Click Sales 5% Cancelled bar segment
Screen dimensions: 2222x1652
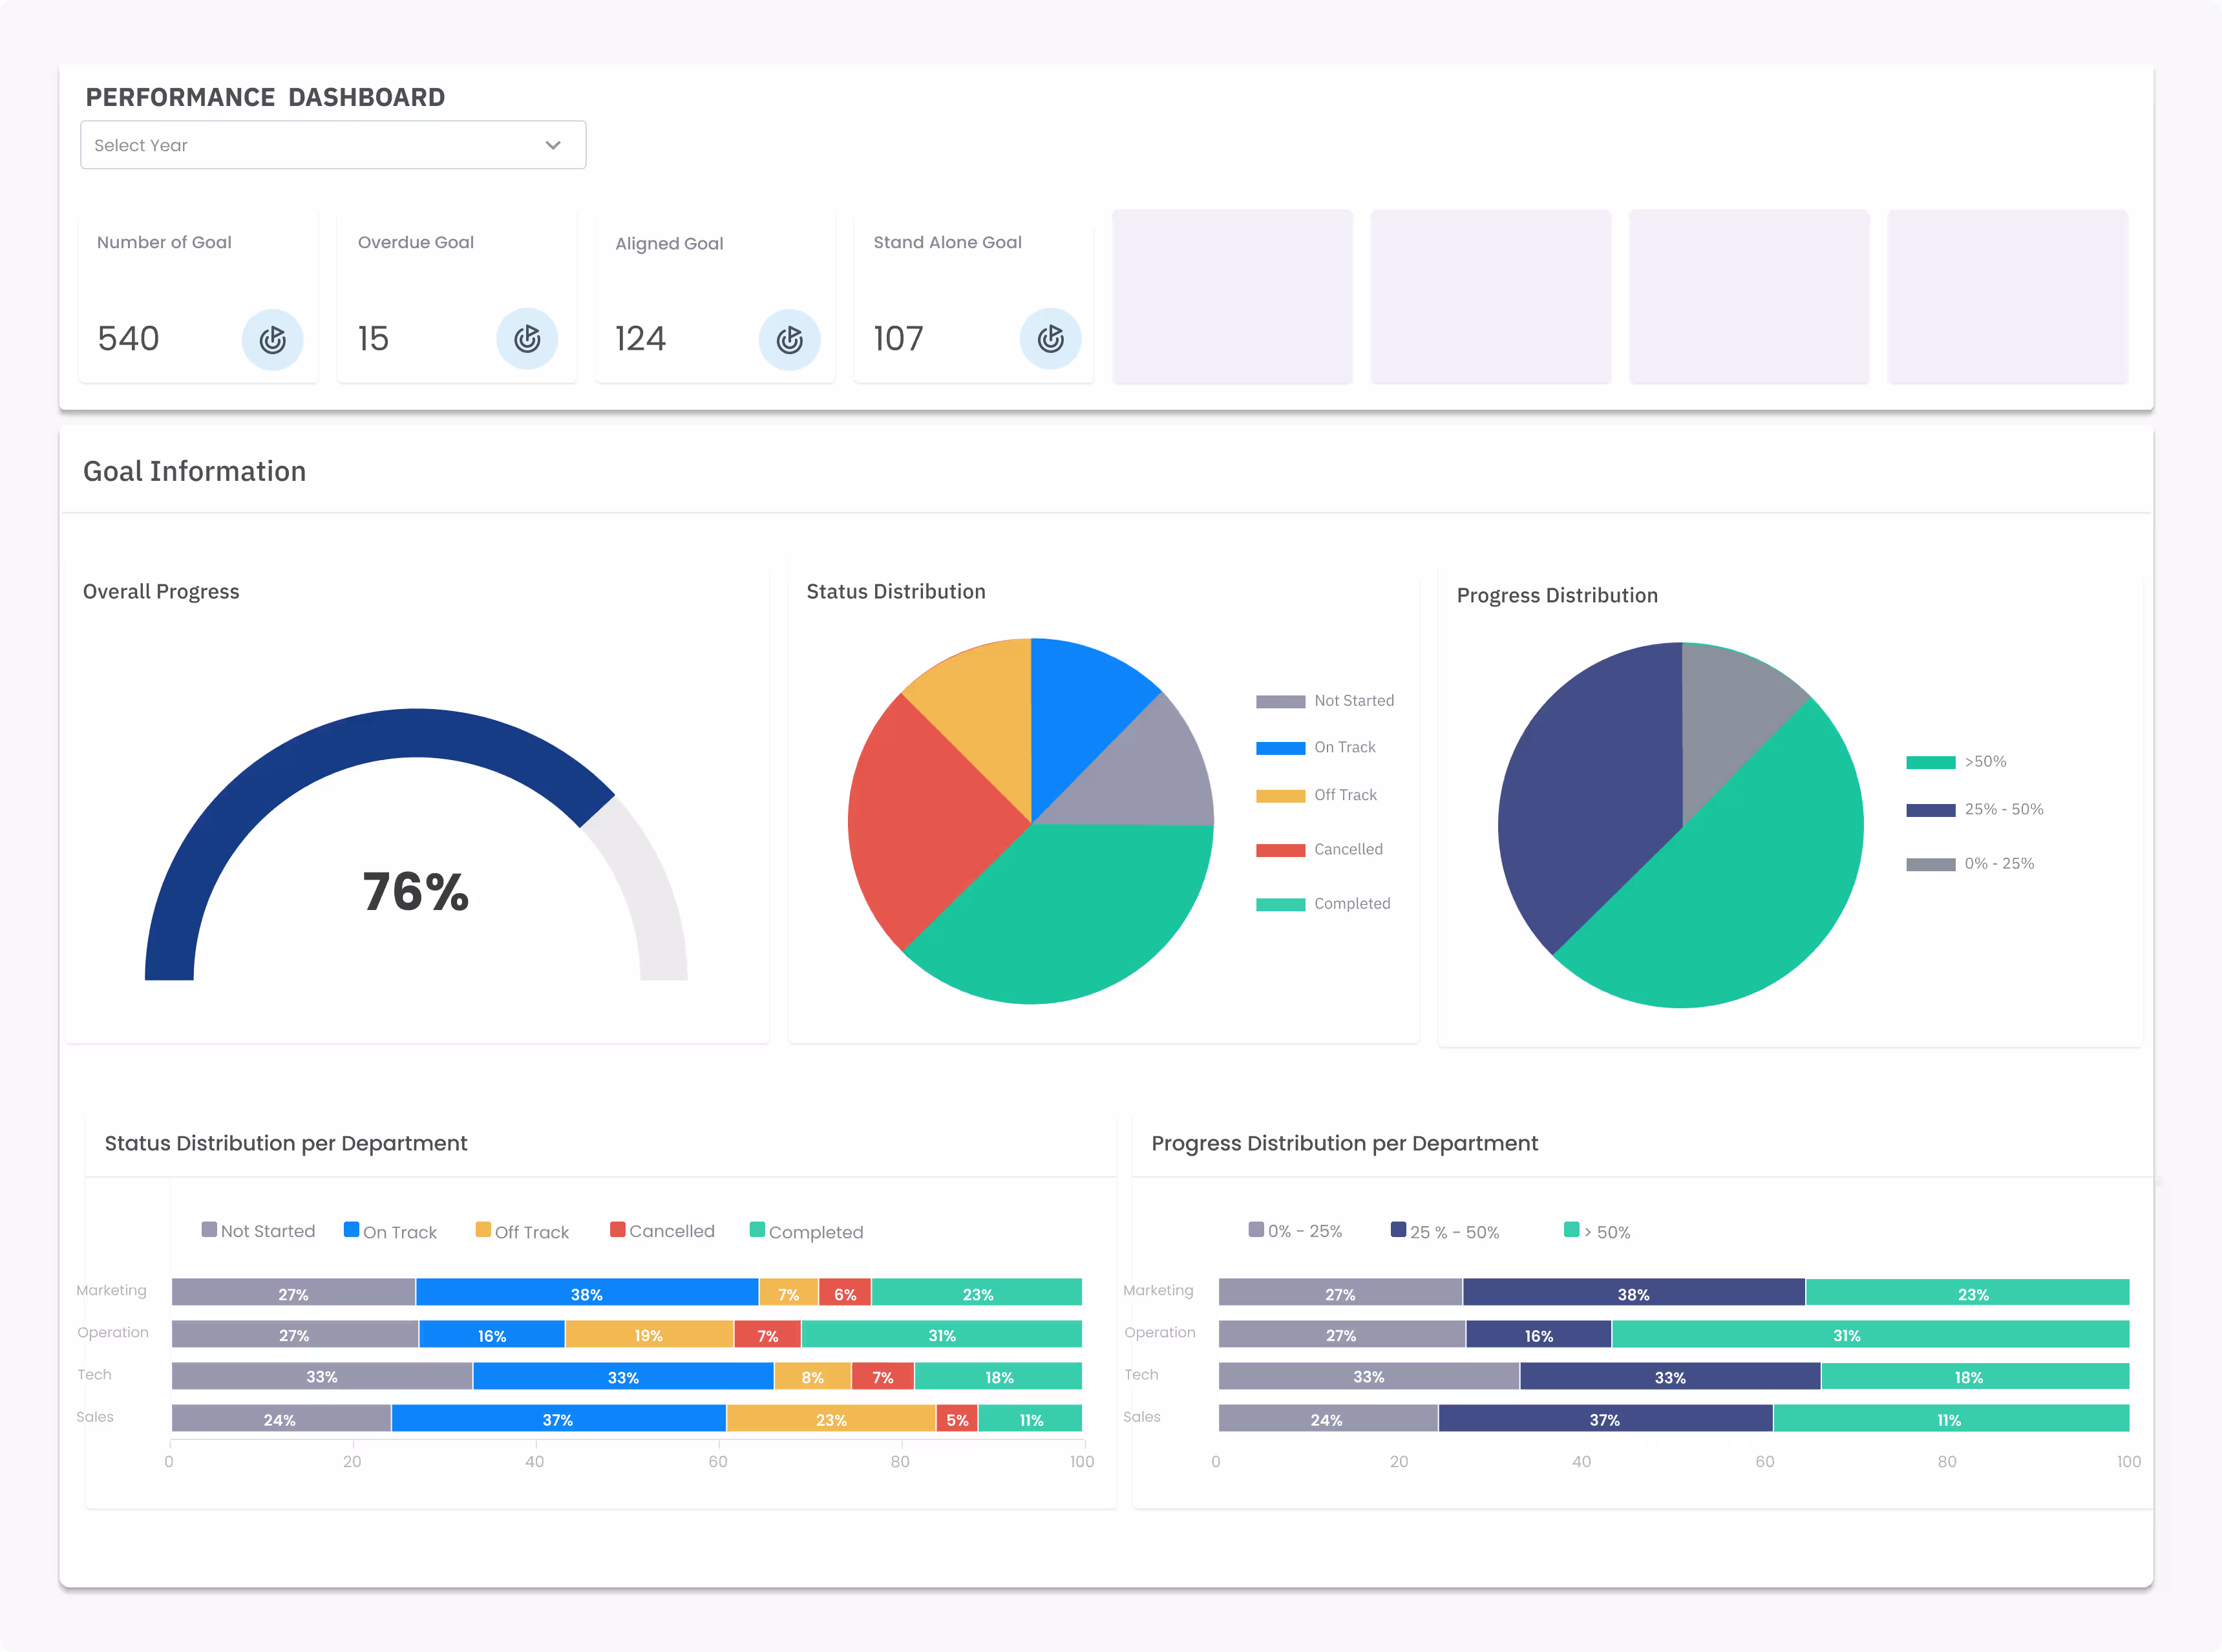[x=957, y=1418]
